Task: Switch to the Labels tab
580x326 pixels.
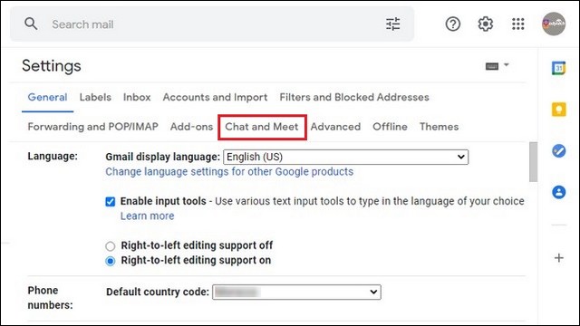Action: [95, 97]
